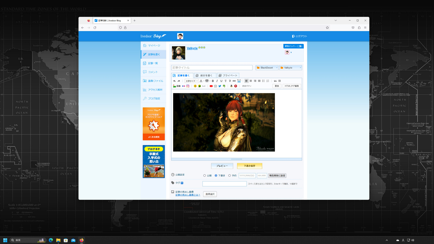Save draft with 下書き保存 button
The image size is (434, 244).
[250, 166]
